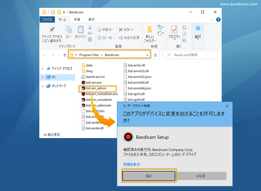Click the blue help question mark icon
This screenshot has width=261, height=191.
pos(218,20)
